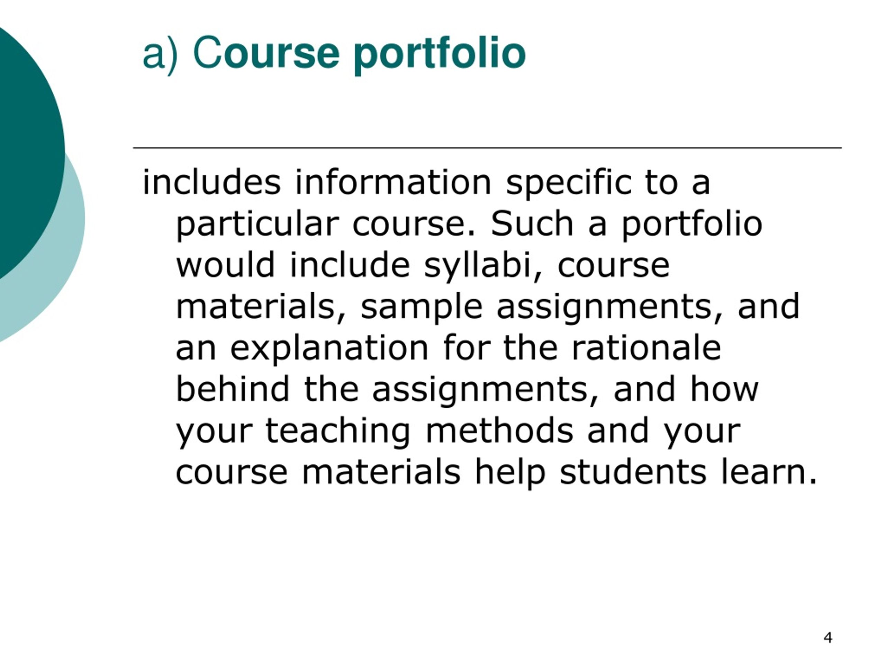Click the 'a) Course portfolio' slide title
The height and width of the screenshot is (665, 886).
pyautogui.click(x=334, y=54)
